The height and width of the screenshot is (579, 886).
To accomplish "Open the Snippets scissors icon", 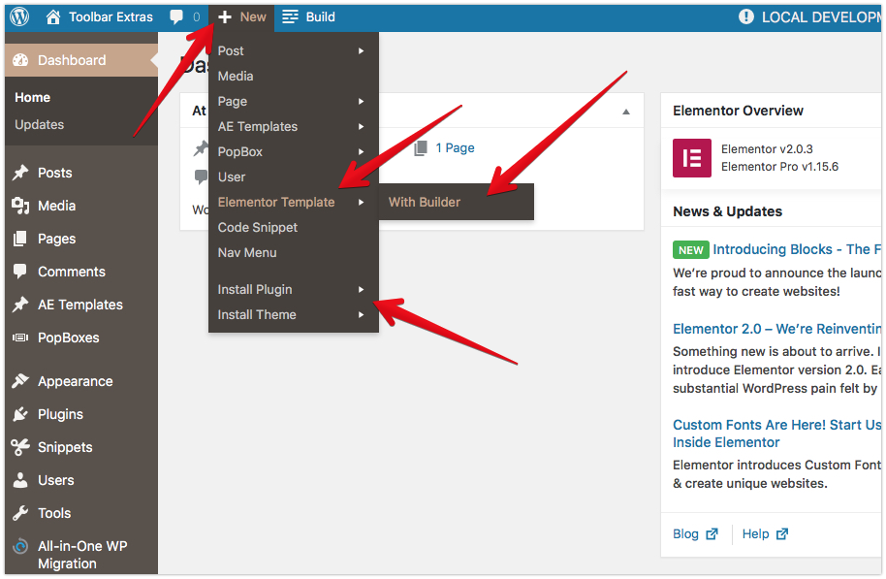I will point(20,447).
